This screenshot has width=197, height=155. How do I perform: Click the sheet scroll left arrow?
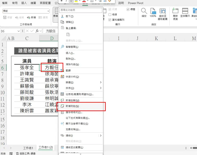point(4,148)
